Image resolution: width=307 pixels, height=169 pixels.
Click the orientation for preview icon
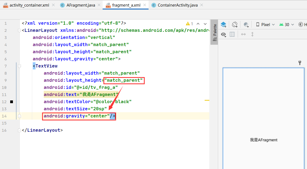coord(235,25)
